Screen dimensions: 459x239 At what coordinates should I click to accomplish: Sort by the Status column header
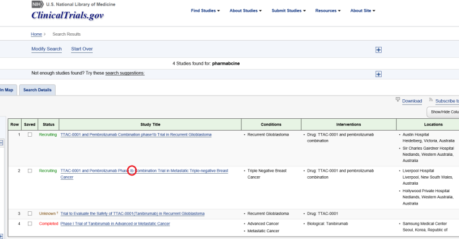click(49, 124)
